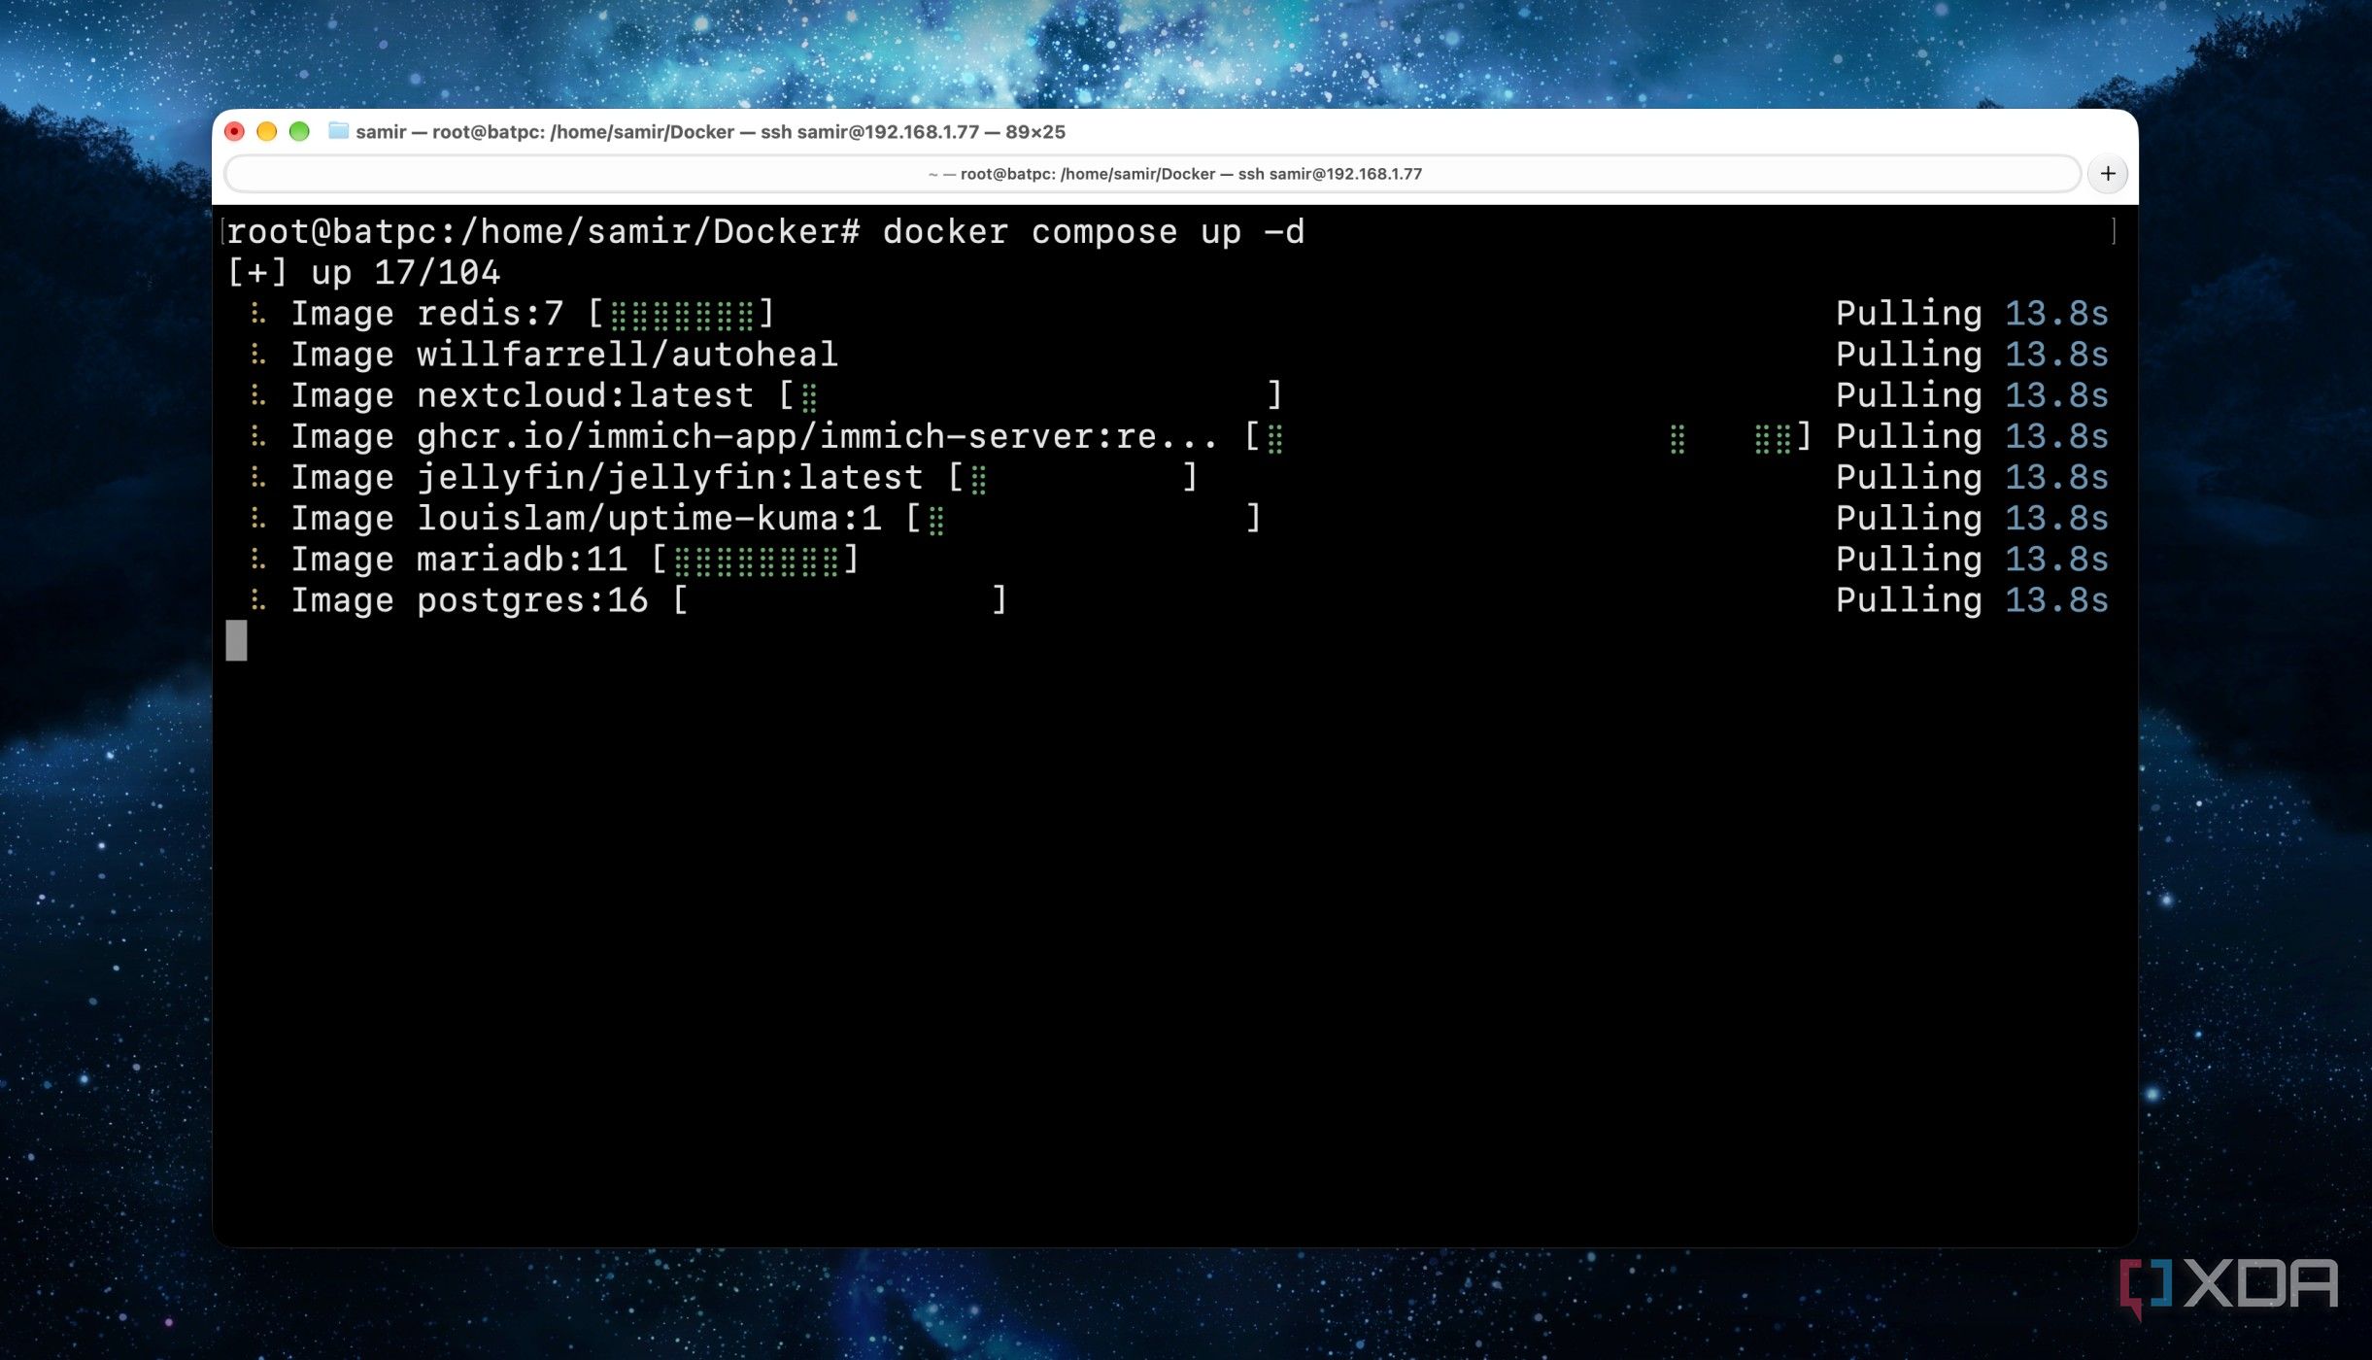Click 'Pulling 13.8s' on the postgres row

[1972, 599]
